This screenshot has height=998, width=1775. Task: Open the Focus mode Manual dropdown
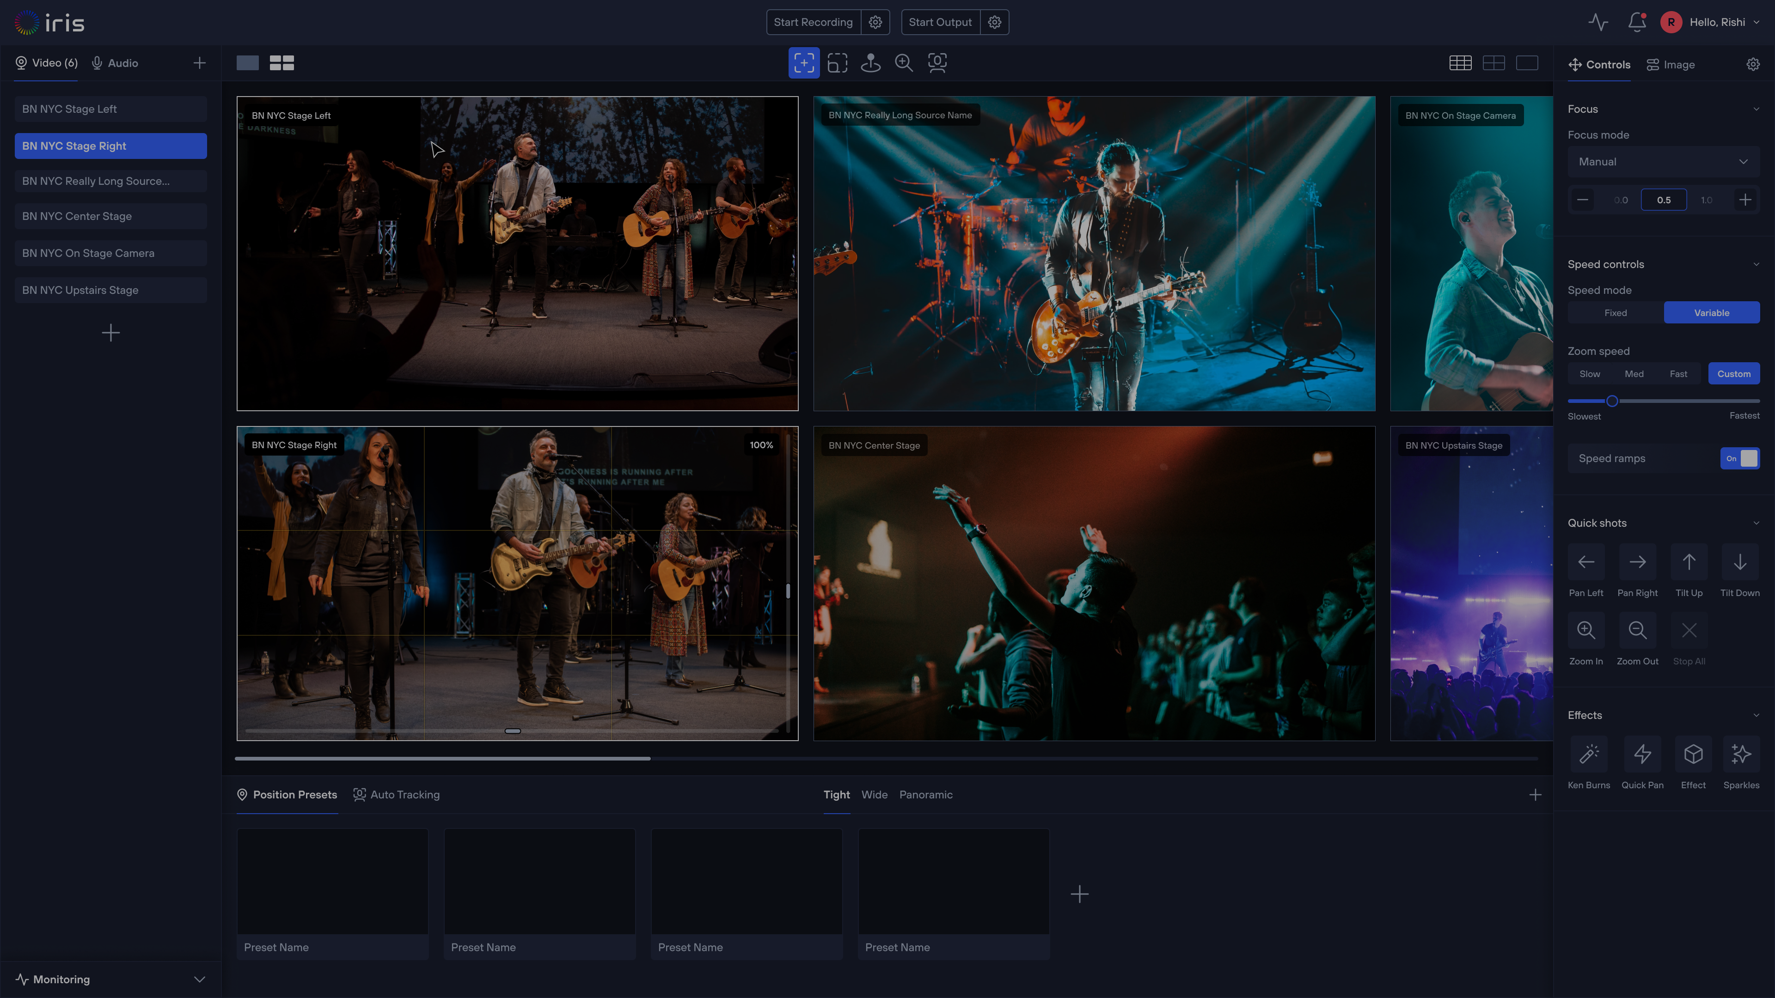click(x=1664, y=162)
